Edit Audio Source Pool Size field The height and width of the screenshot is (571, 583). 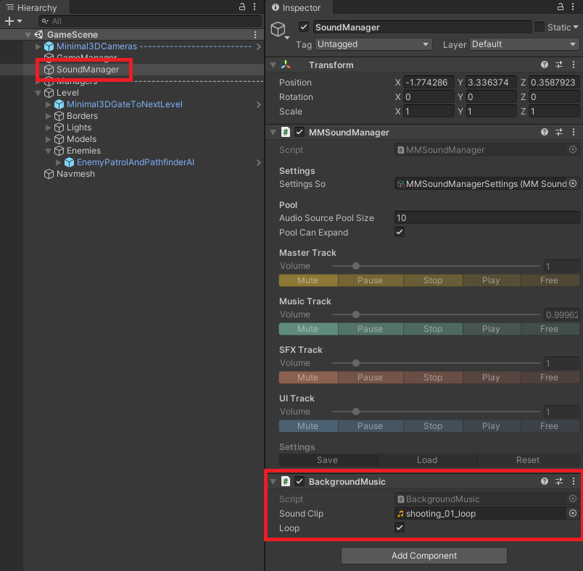coord(487,218)
